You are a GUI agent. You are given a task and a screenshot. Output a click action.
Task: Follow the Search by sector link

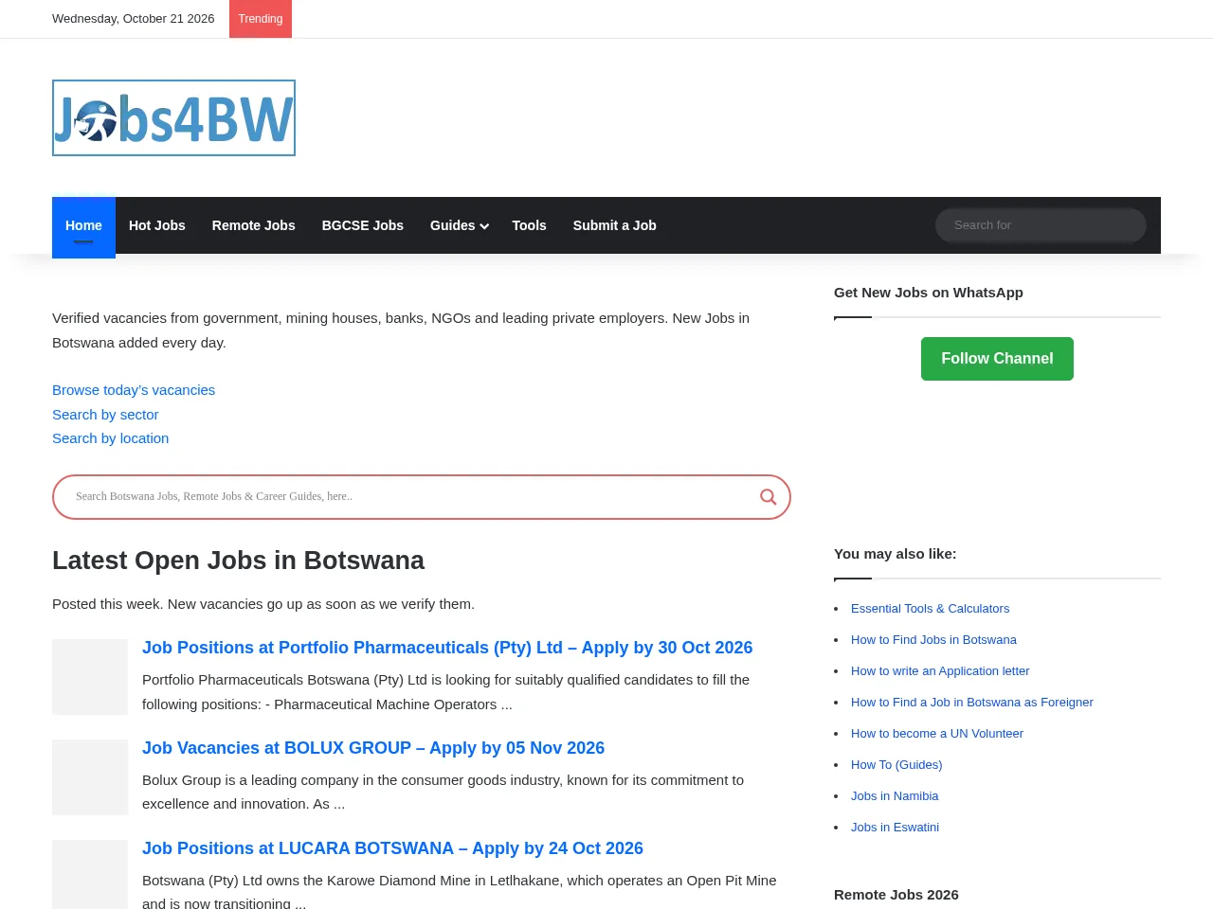click(x=105, y=415)
